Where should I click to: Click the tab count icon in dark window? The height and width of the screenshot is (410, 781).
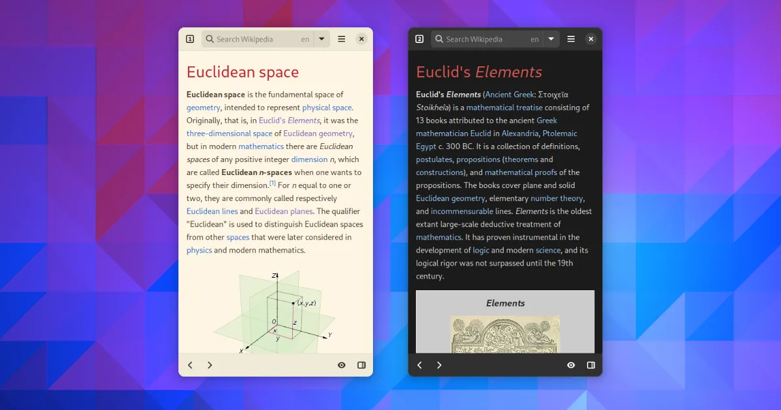[420, 39]
